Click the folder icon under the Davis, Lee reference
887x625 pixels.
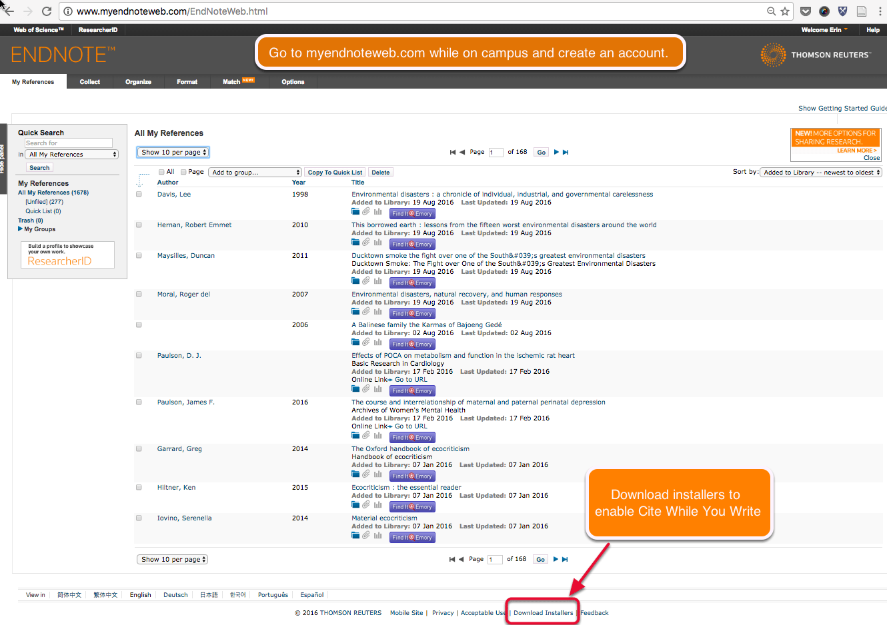(355, 212)
